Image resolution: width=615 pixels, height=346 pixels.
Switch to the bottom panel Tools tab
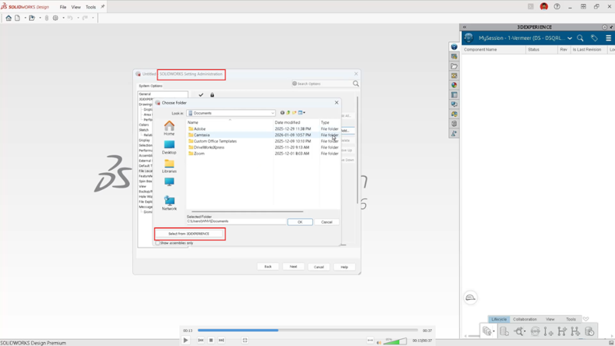tap(570, 319)
